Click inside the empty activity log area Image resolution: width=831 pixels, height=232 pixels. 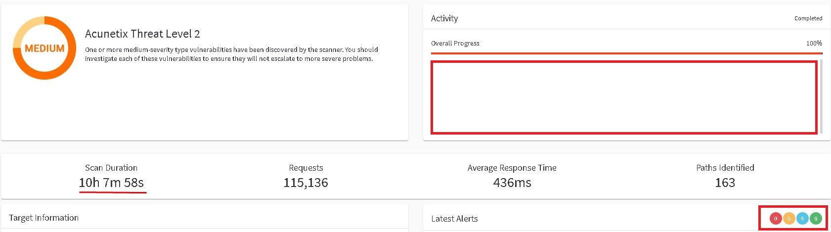[624, 97]
